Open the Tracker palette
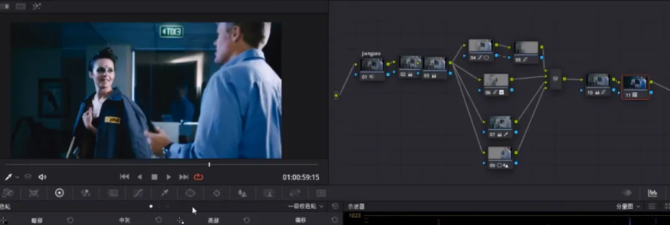 (x=217, y=193)
